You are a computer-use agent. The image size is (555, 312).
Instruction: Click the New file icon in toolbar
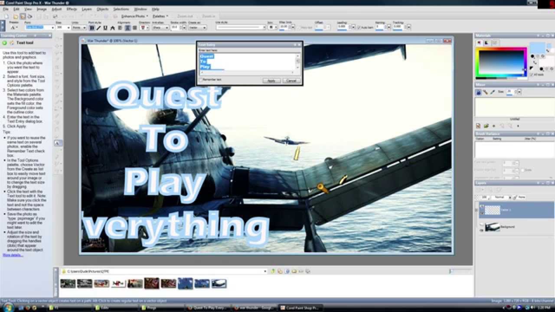pos(7,16)
